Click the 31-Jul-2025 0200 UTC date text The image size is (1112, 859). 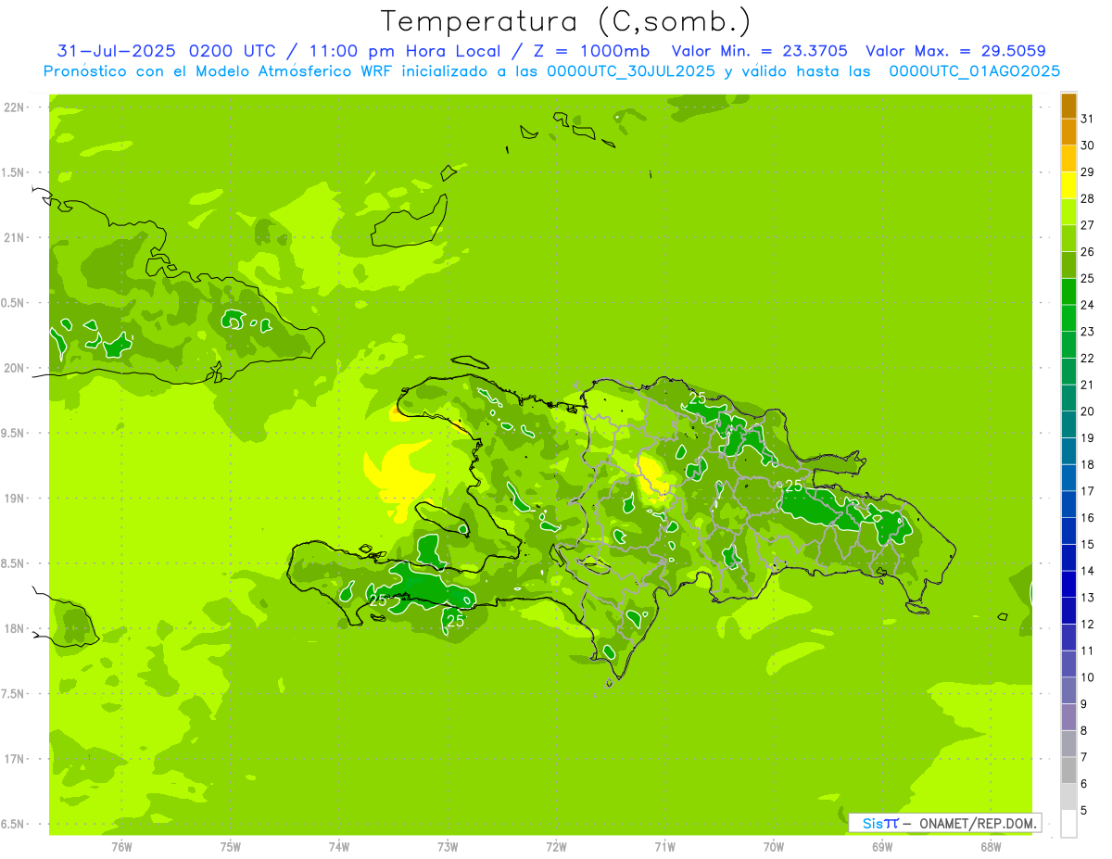coord(167,51)
